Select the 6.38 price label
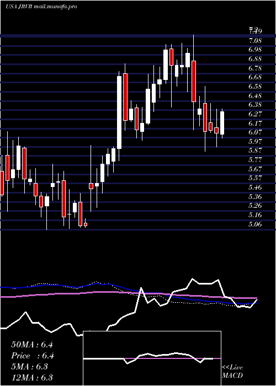 (x=255, y=105)
